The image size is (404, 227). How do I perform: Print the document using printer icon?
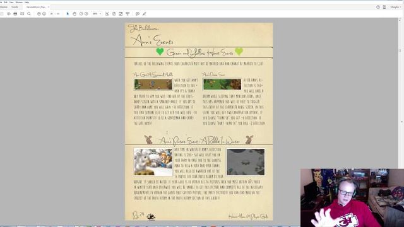click(15, 14)
